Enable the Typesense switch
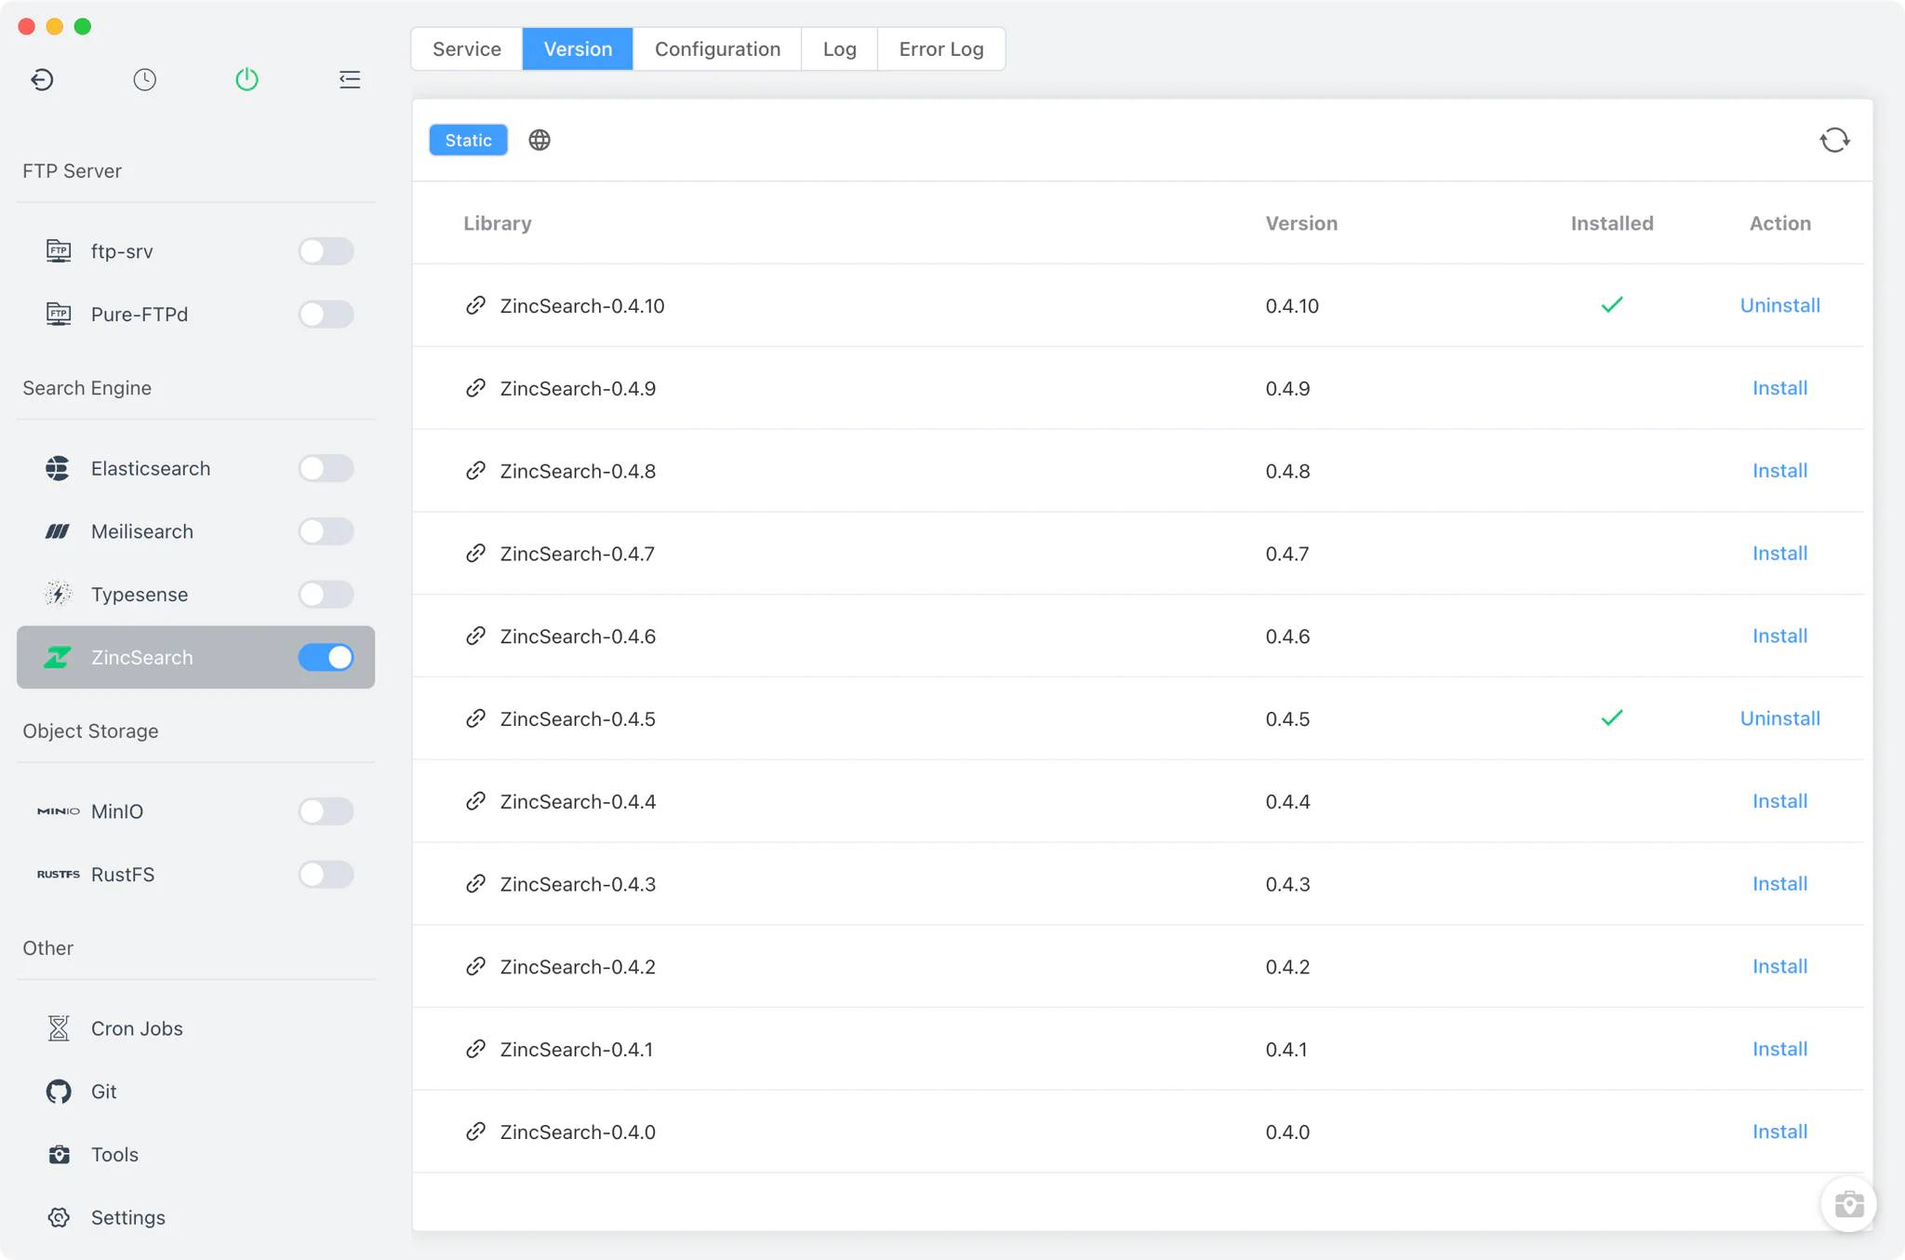 (x=326, y=595)
